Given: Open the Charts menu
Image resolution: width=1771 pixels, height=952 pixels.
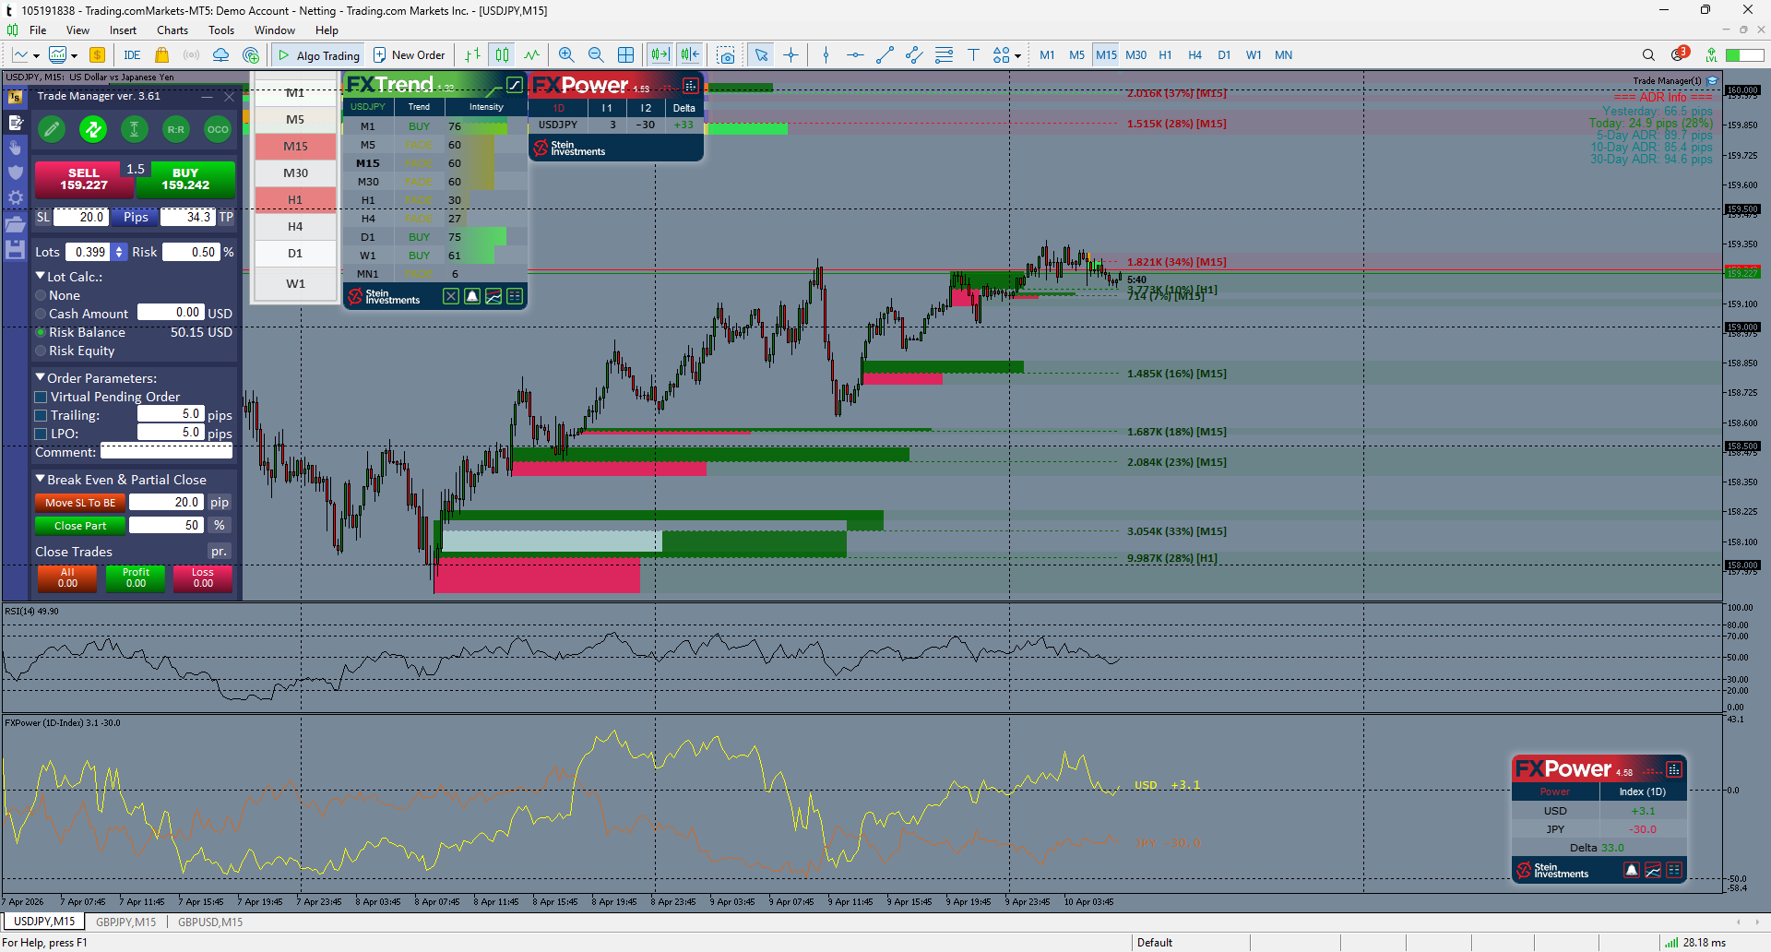Looking at the screenshot, I should [x=172, y=30].
